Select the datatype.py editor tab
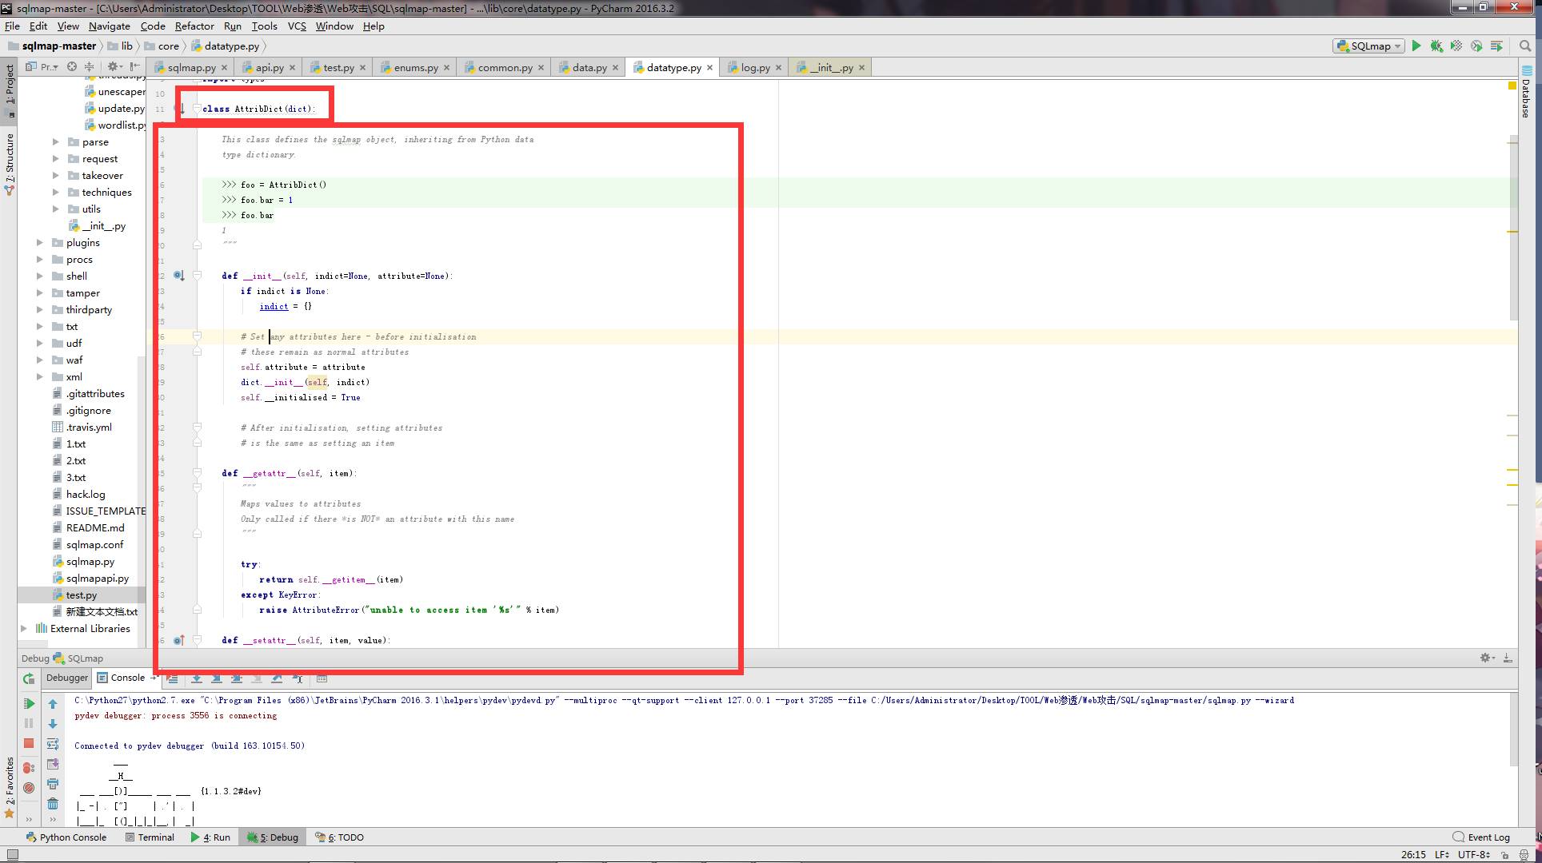The image size is (1542, 863). pyautogui.click(x=673, y=68)
